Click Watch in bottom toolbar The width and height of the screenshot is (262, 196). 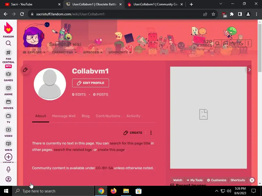(178, 180)
